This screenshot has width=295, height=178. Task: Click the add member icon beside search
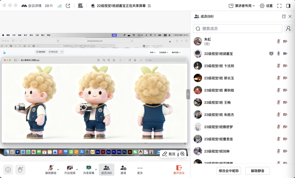288,29
